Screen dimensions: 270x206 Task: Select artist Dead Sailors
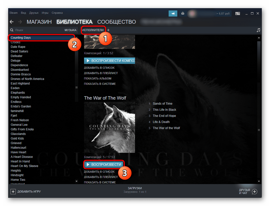pyautogui.click(x=19, y=51)
